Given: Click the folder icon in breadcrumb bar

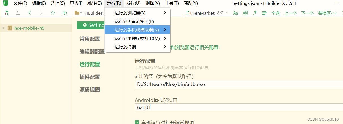Looking at the screenshot, I should coord(77,13).
